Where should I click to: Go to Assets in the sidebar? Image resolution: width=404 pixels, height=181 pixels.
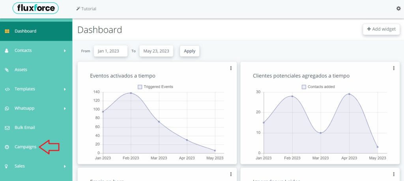(x=36, y=70)
